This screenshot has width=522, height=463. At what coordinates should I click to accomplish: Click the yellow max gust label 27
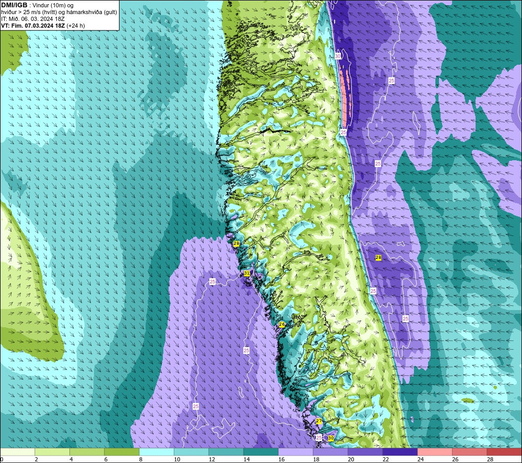pyautogui.click(x=319, y=421)
